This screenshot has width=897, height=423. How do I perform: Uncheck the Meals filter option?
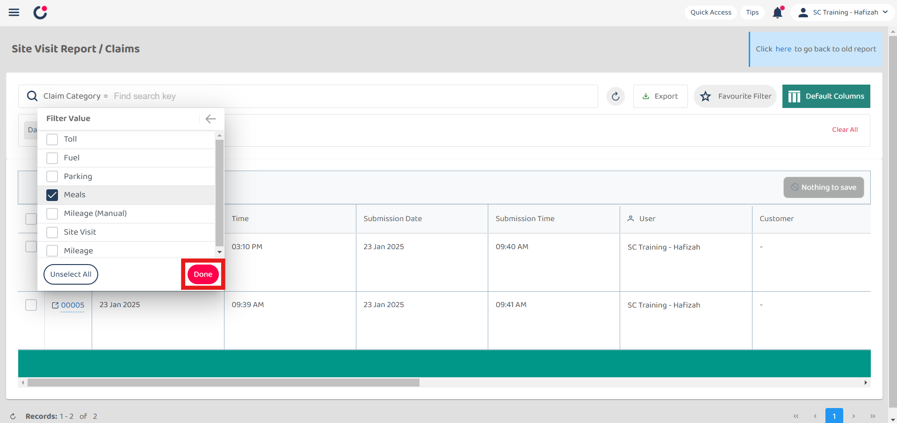click(x=52, y=195)
